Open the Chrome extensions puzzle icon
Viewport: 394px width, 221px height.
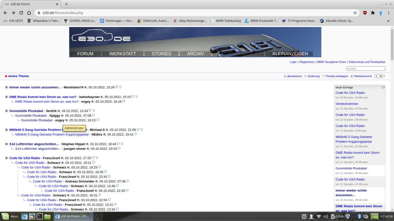coord(373,13)
